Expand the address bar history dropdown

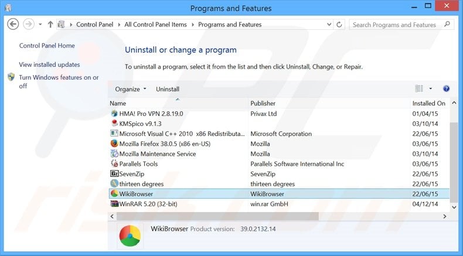[329, 25]
